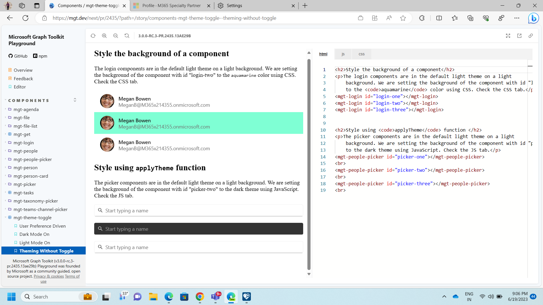Open the Privacy & cookies link
This screenshot has width=543, height=305.
click(x=48, y=276)
